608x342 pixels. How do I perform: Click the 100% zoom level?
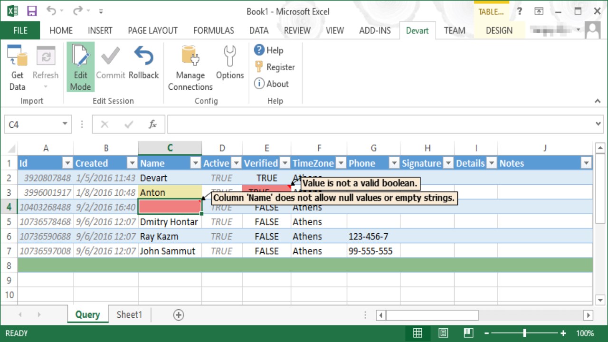pyautogui.click(x=585, y=333)
